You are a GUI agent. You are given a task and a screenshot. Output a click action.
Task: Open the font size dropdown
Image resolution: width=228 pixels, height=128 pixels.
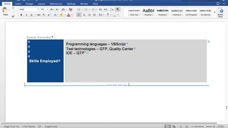point(47,10)
